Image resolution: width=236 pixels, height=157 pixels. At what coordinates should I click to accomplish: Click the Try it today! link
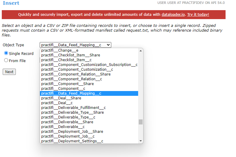[198, 14]
